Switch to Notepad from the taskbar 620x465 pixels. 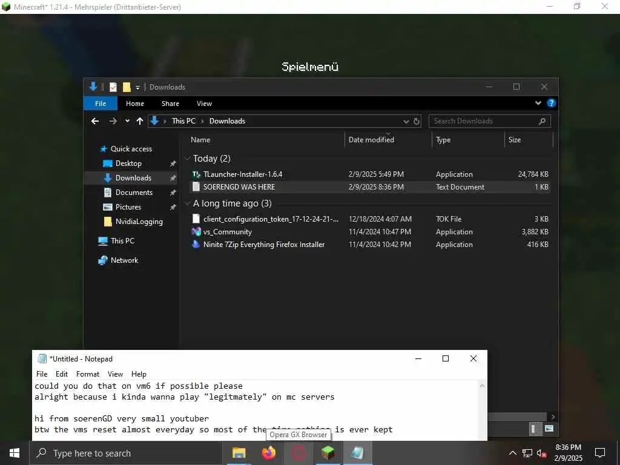click(x=357, y=453)
